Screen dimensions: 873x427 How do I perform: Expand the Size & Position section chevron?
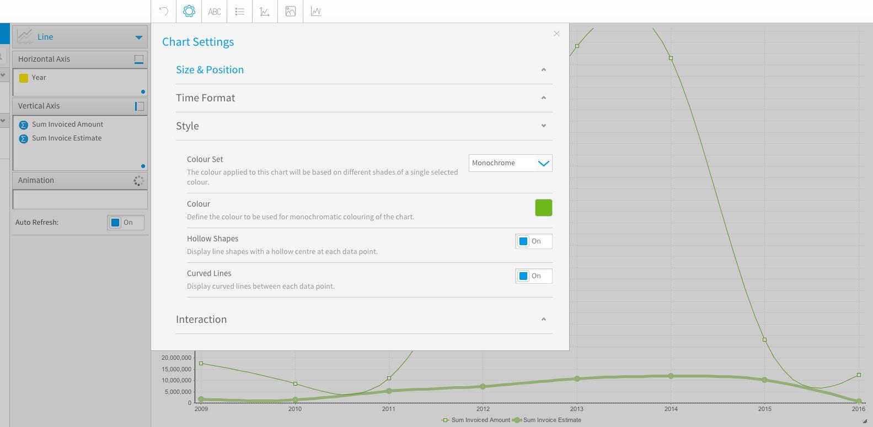coord(543,69)
